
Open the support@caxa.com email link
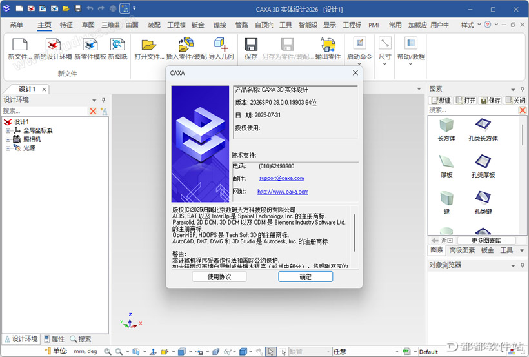281,178
